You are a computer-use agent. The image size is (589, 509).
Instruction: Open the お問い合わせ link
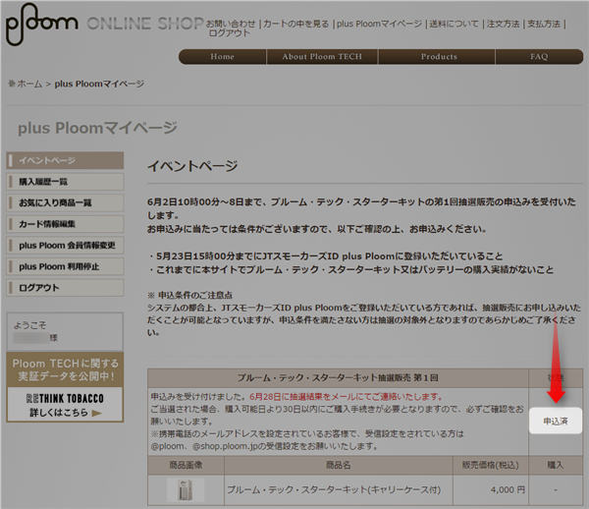tap(231, 24)
